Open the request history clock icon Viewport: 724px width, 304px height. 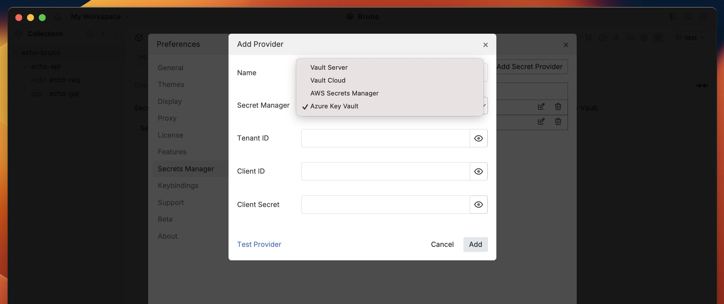click(603, 37)
